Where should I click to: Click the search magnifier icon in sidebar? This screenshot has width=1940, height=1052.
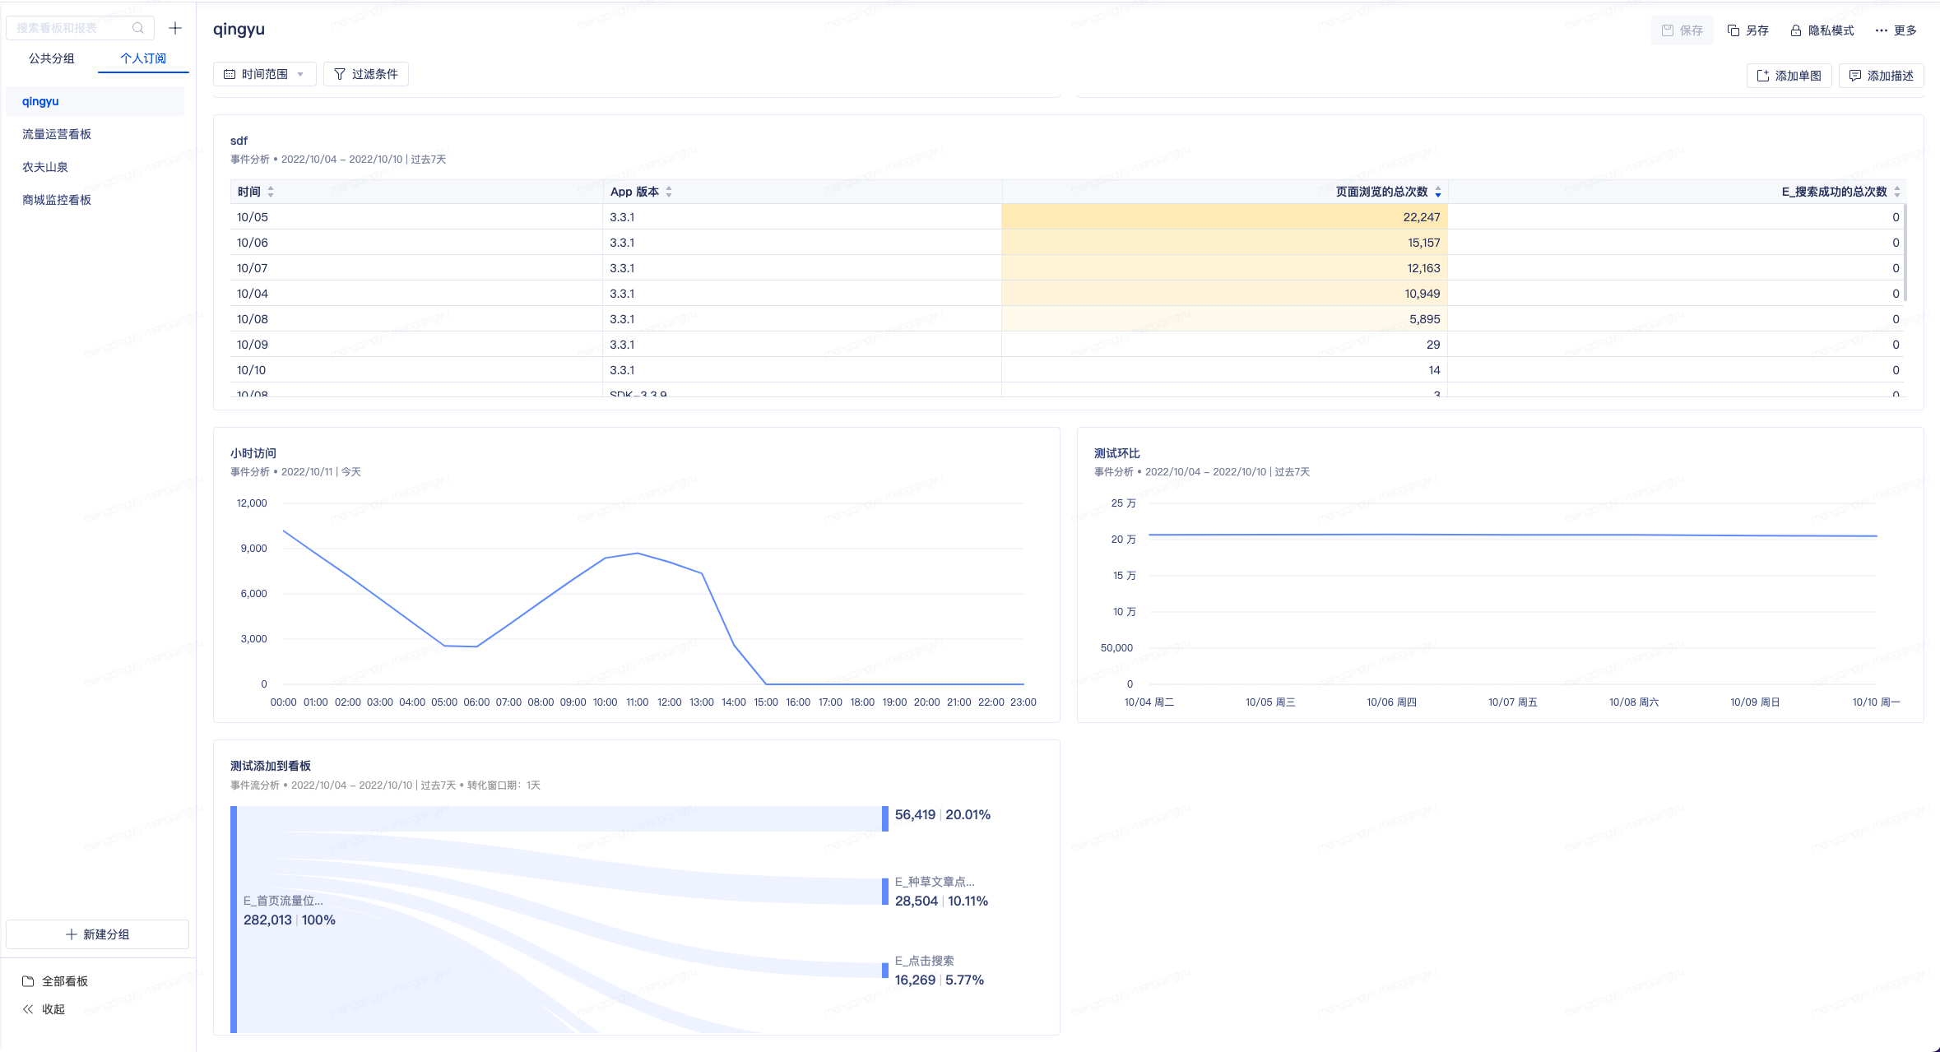pos(138,28)
